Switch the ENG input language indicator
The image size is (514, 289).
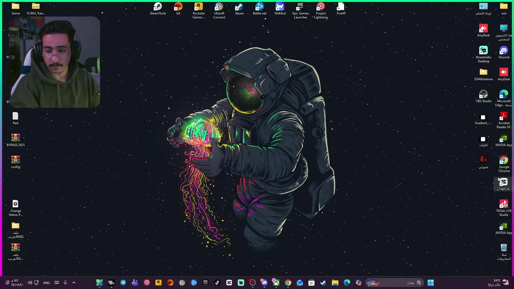point(47,283)
